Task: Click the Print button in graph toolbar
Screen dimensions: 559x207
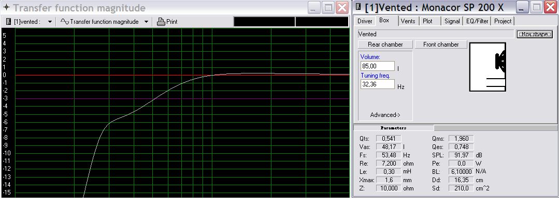Action: (167, 22)
